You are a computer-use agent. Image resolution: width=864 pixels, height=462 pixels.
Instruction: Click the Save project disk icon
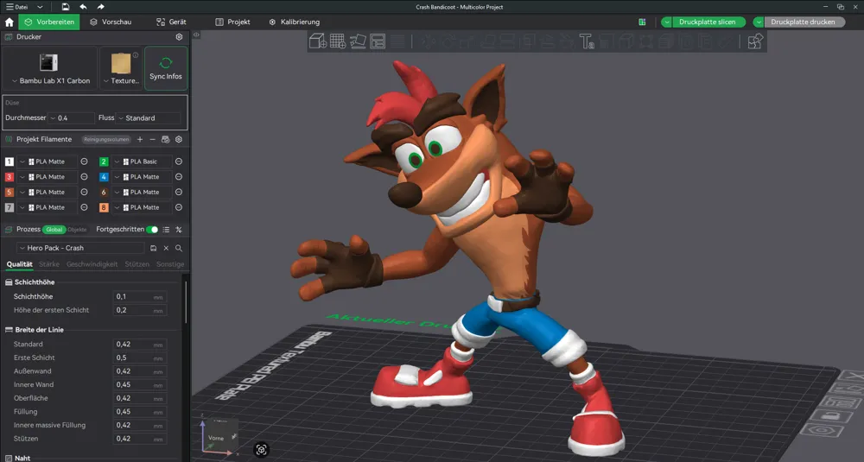(65, 7)
